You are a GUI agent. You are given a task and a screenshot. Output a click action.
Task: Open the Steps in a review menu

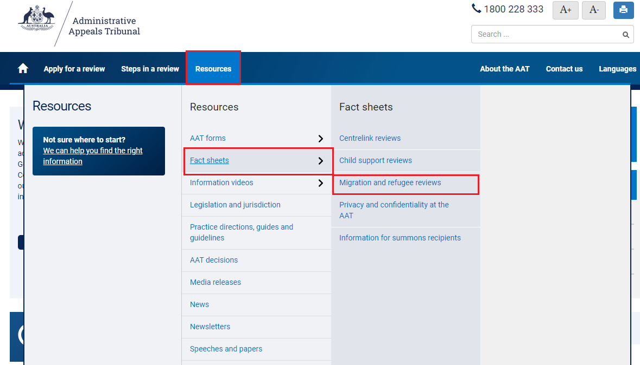click(x=150, y=69)
